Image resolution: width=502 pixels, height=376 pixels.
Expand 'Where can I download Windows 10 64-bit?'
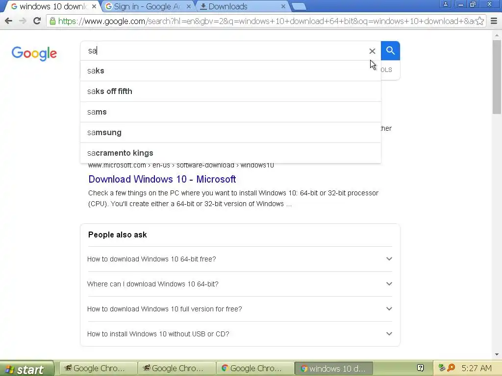[x=240, y=284]
